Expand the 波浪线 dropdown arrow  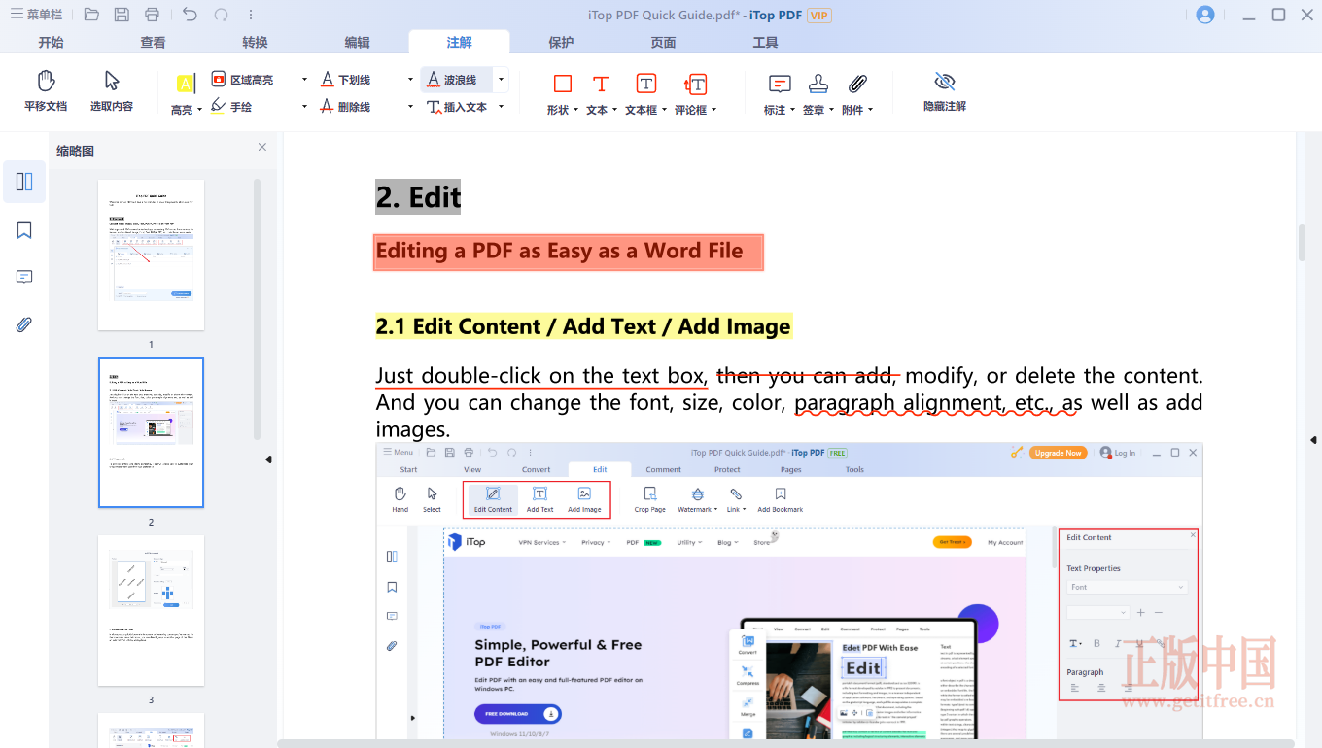coord(502,80)
